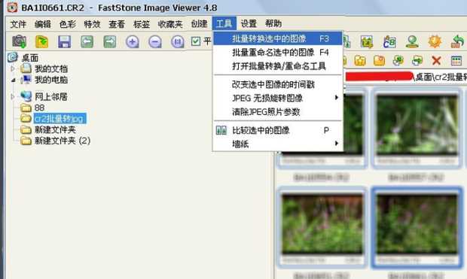Click the star favorites folder icon

tap(360, 61)
